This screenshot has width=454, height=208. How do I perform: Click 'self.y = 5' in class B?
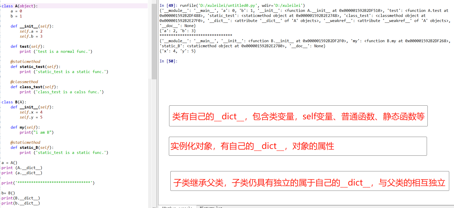click(31, 117)
